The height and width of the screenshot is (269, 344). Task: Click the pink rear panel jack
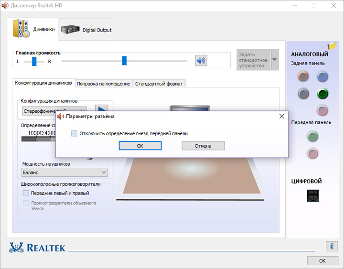322,110
